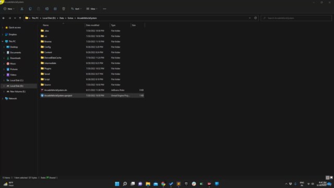This screenshot has width=334, height=188.
Task: Sort by Type column header
Action: pos(113,25)
